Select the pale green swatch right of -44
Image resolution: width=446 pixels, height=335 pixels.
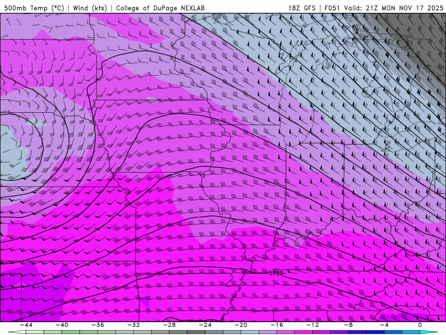click(x=35, y=332)
